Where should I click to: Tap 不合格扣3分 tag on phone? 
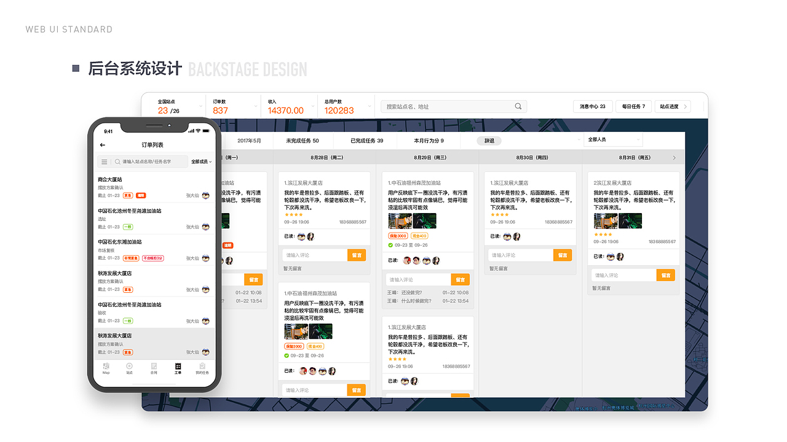[x=153, y=258]
